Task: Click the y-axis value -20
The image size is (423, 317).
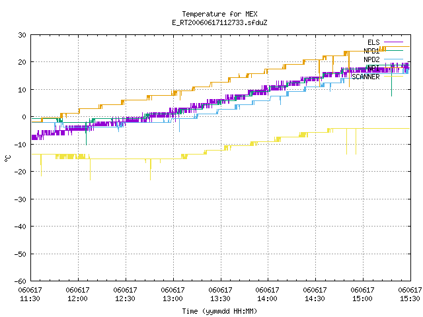Action: click(x=20, y=172)
